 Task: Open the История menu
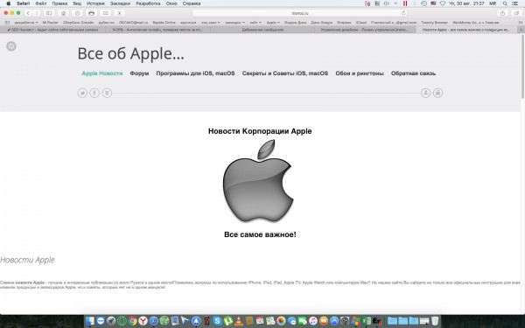click(x=95, y=3)
